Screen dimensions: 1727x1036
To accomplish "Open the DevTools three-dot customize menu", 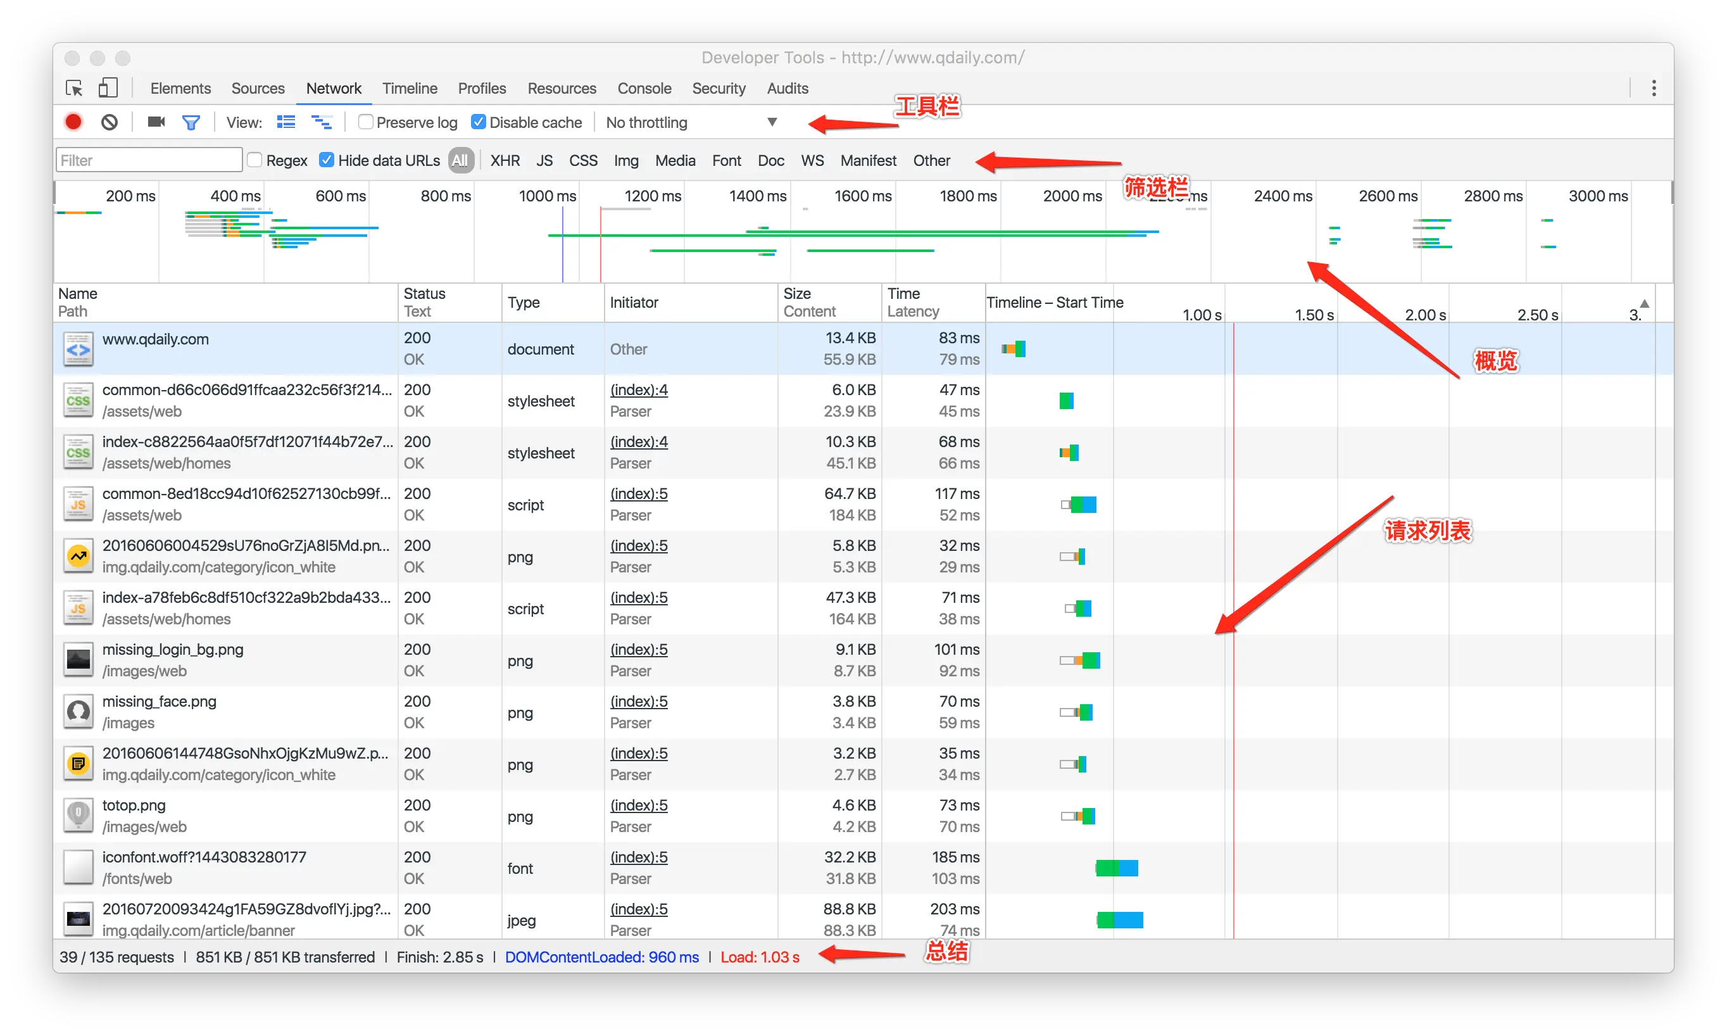I will 1653,88.
